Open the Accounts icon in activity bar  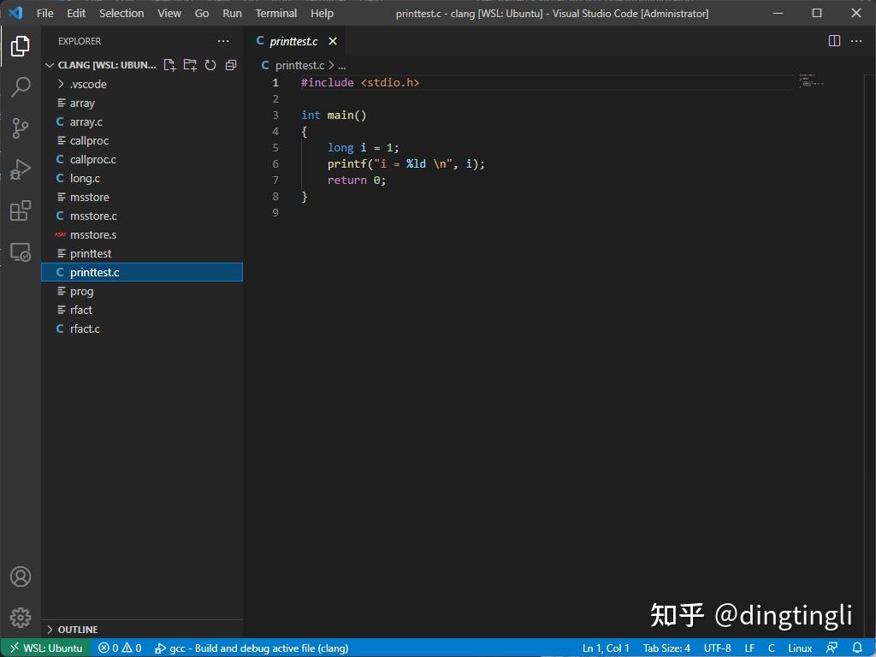(21, 577)
